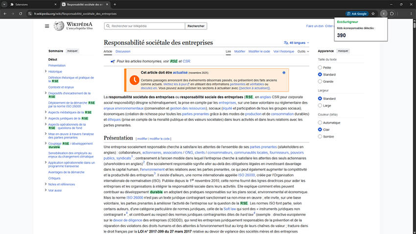Open the browser three-dot menu

(x=411, y=14)
